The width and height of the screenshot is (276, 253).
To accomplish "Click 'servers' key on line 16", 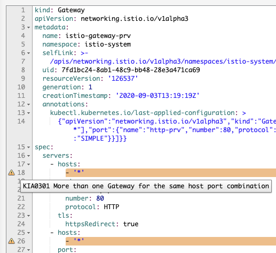I will (x=56, y=156).
